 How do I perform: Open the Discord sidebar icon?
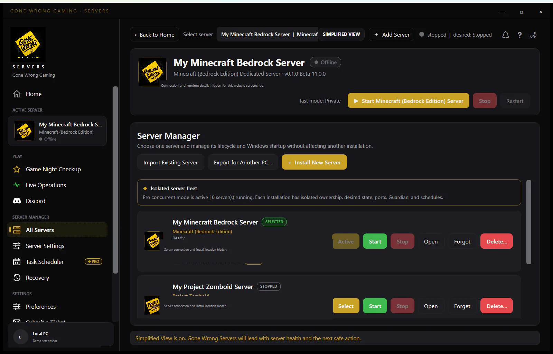[17, 201]
